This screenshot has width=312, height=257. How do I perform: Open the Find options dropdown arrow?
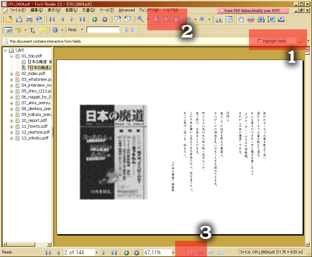pos(82,30)
